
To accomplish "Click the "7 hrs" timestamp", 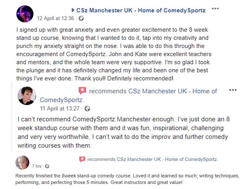I will point(37,166).
